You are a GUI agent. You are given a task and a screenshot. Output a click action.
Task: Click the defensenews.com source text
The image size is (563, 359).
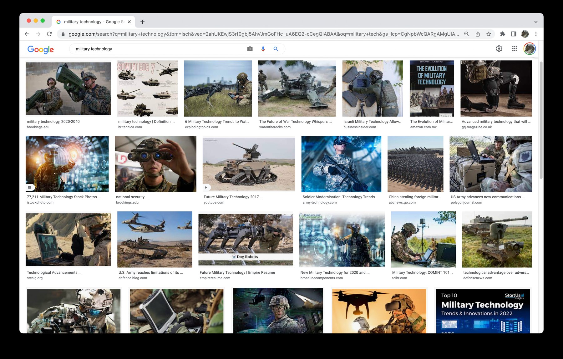click(x=478, y=278)
